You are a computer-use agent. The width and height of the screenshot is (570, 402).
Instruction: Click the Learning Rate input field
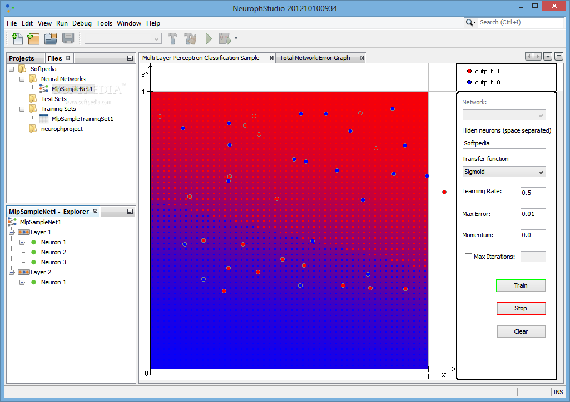tap(533, 193)
